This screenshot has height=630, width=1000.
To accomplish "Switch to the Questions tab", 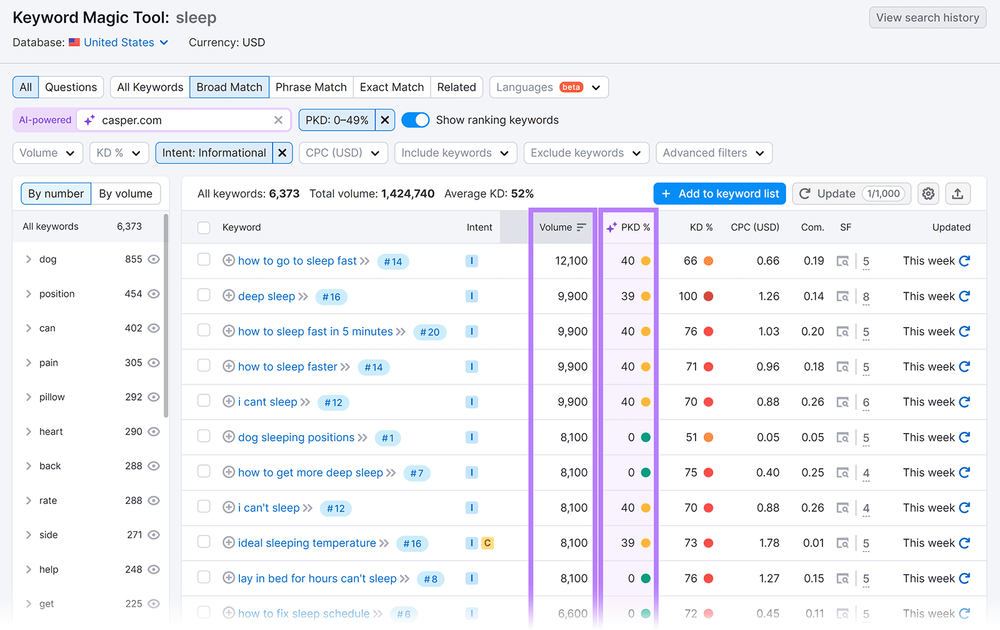I will [71, 87].
